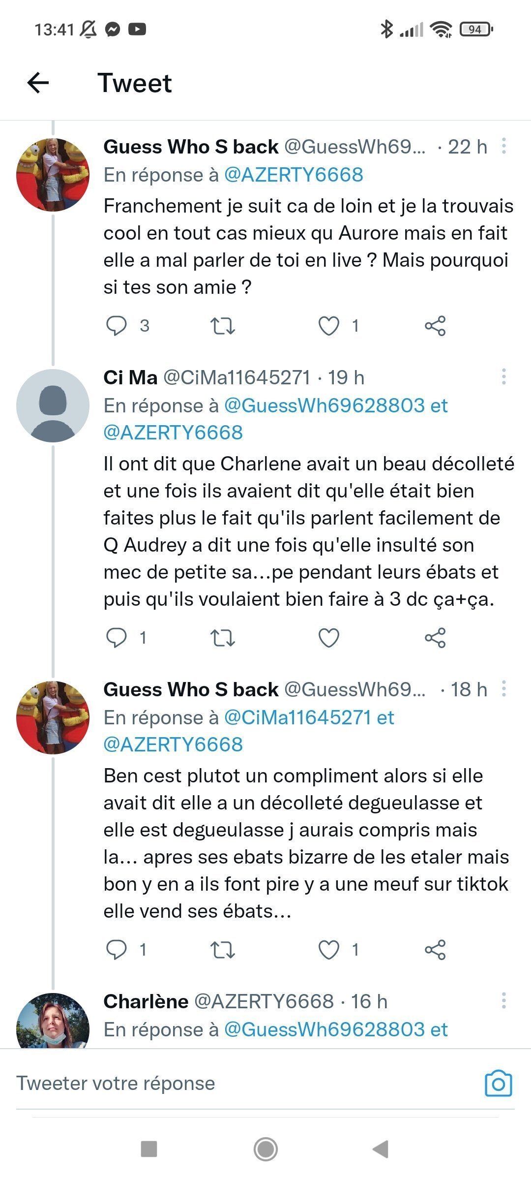Viewport: 531px width, 1181px height.
Task: Tap the Android home navigation button
Action: click(265, 1150)
